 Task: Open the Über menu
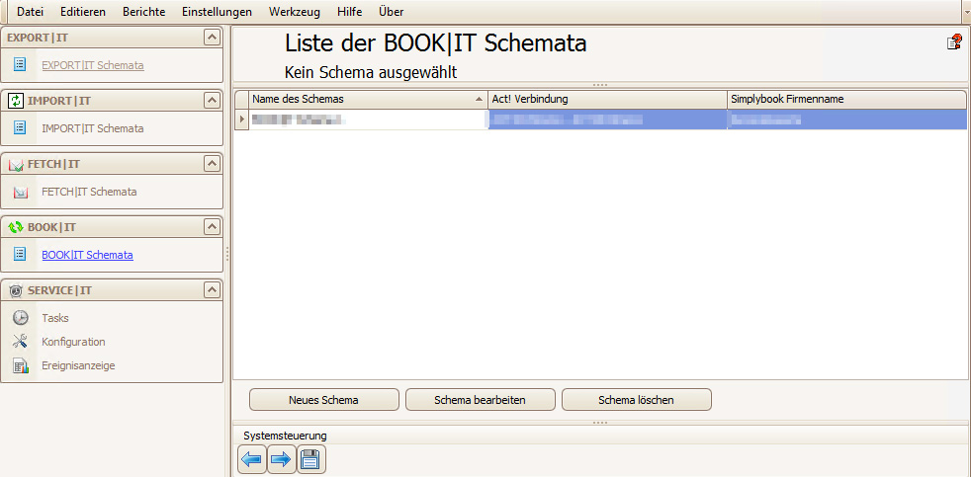(x=391, y=12)
